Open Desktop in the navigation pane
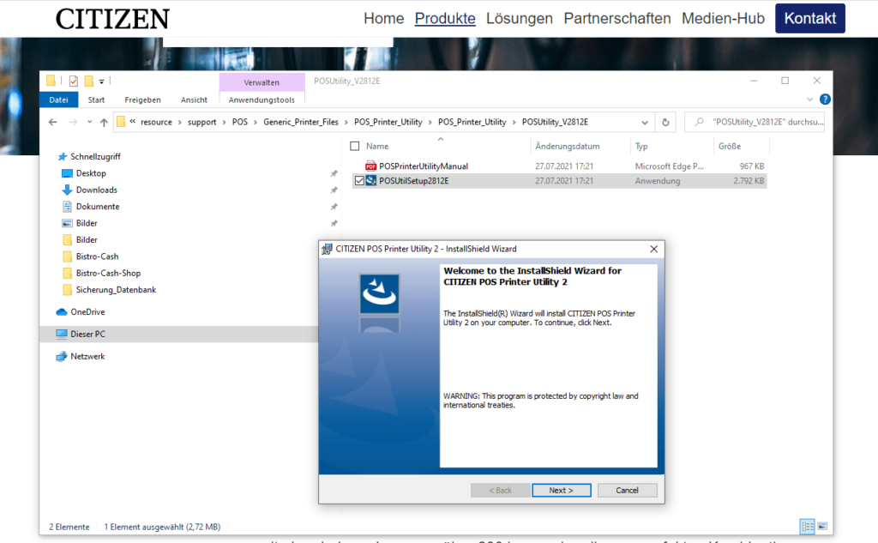This screenshot has height=543, width=878. click(x=91, y=173)
